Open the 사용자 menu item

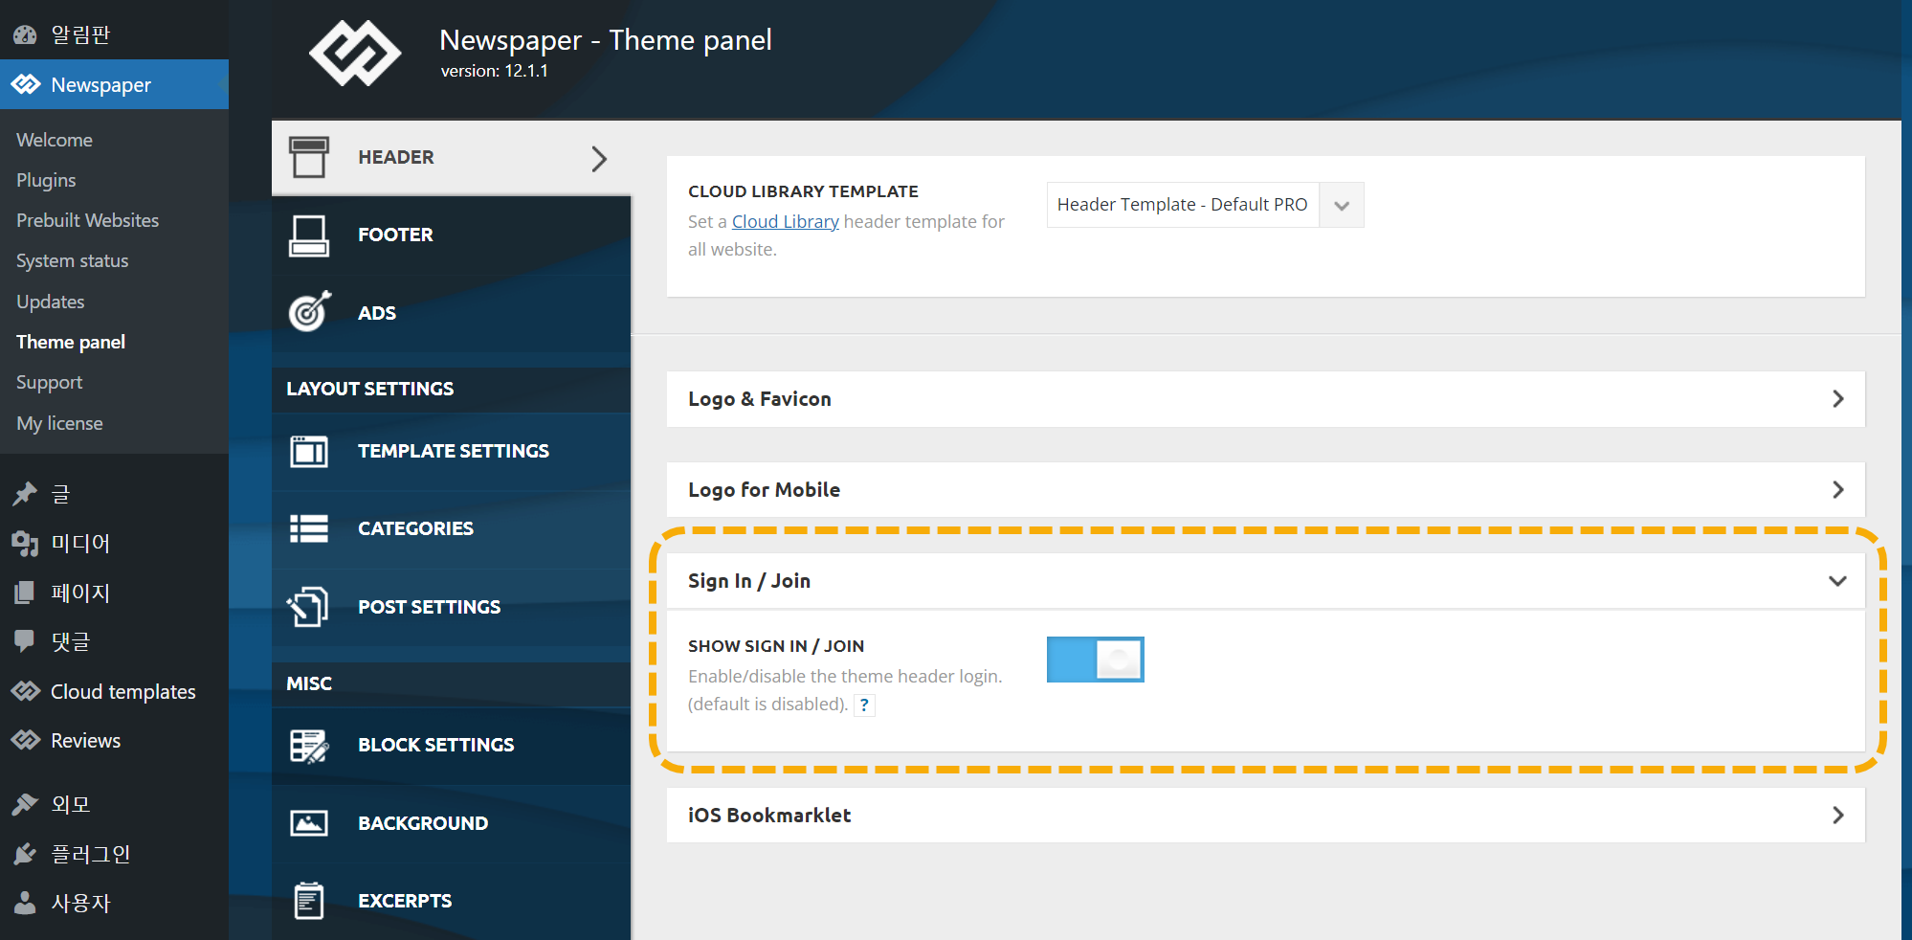pos(114,903)
